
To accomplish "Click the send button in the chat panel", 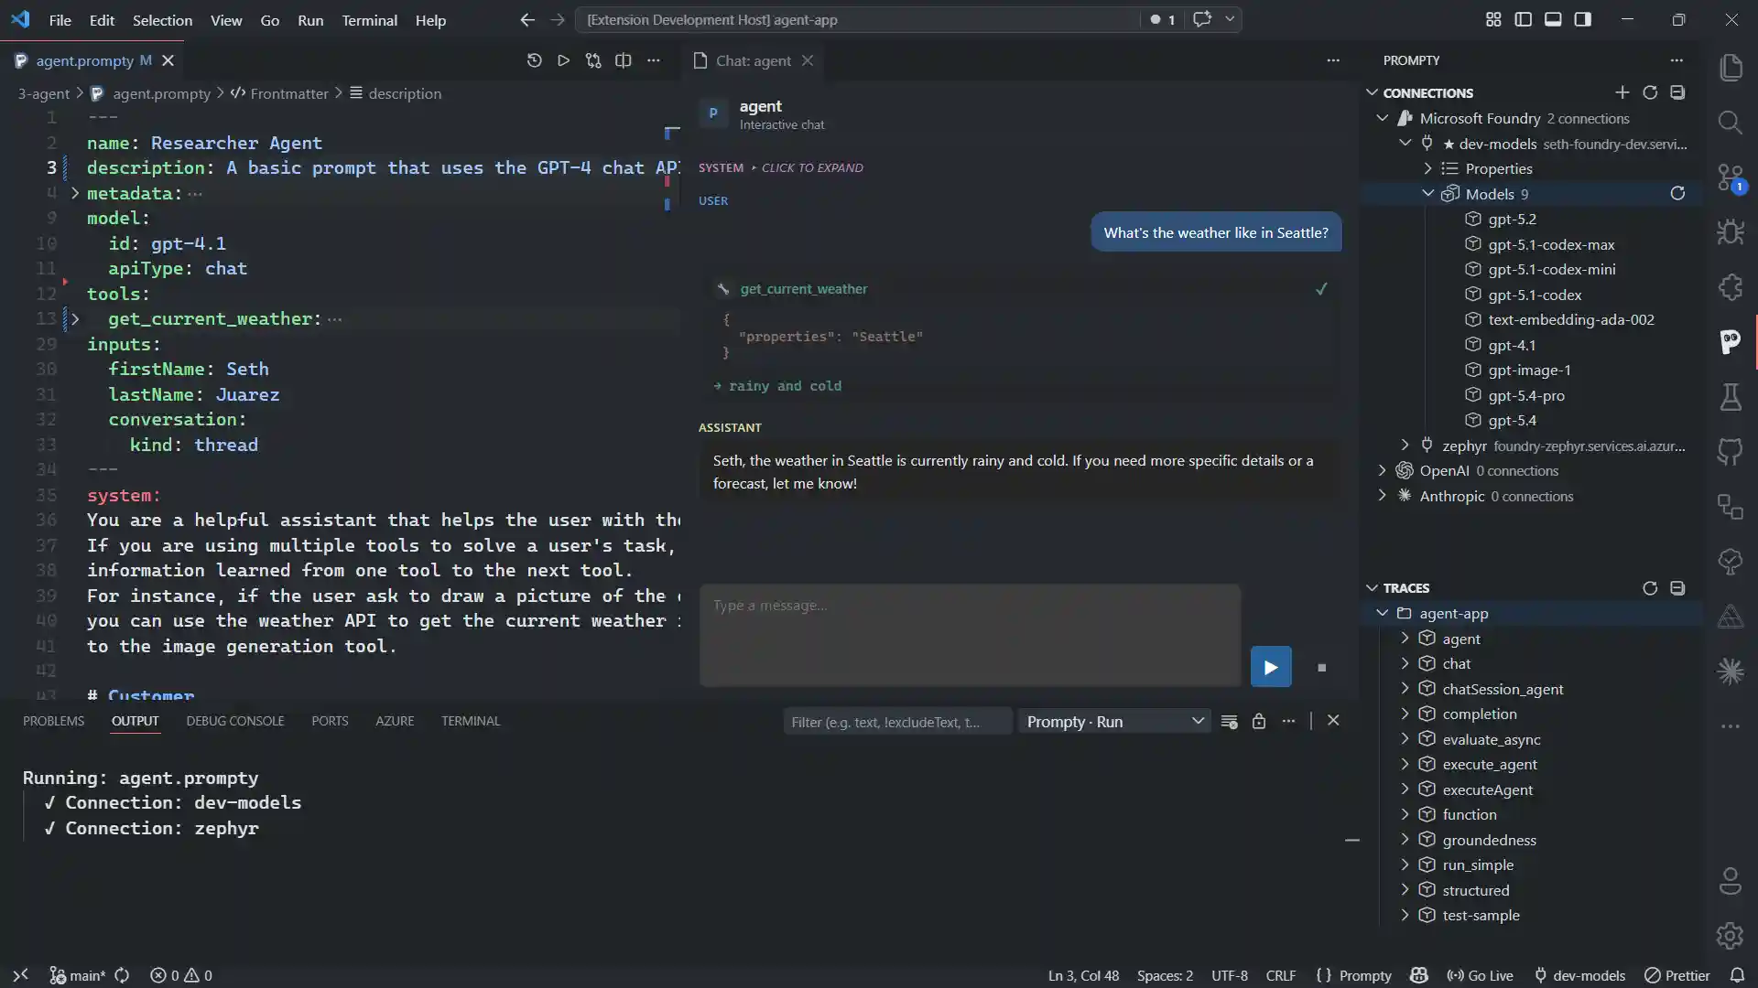I will (1271, 667).
